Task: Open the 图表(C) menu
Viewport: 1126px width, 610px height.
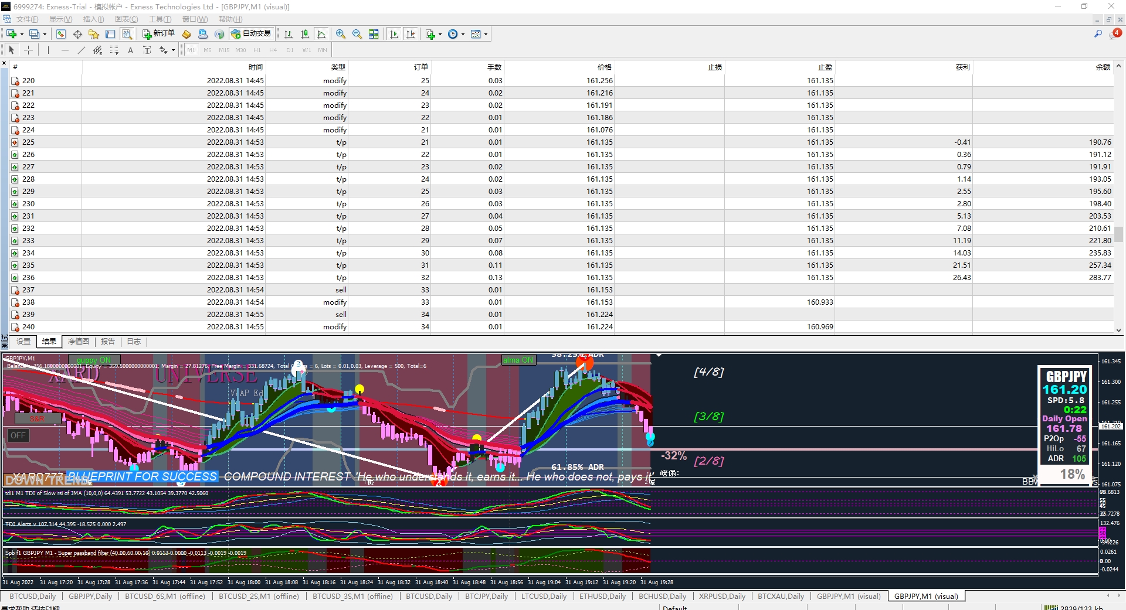Action: 126,19
